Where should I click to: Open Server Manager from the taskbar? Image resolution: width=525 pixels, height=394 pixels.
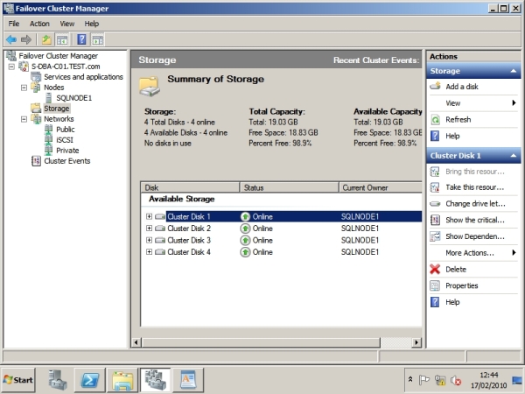57,379
